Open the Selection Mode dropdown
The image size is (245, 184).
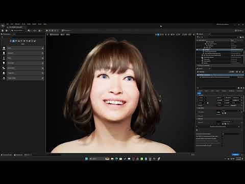click(x=17, y=31)
